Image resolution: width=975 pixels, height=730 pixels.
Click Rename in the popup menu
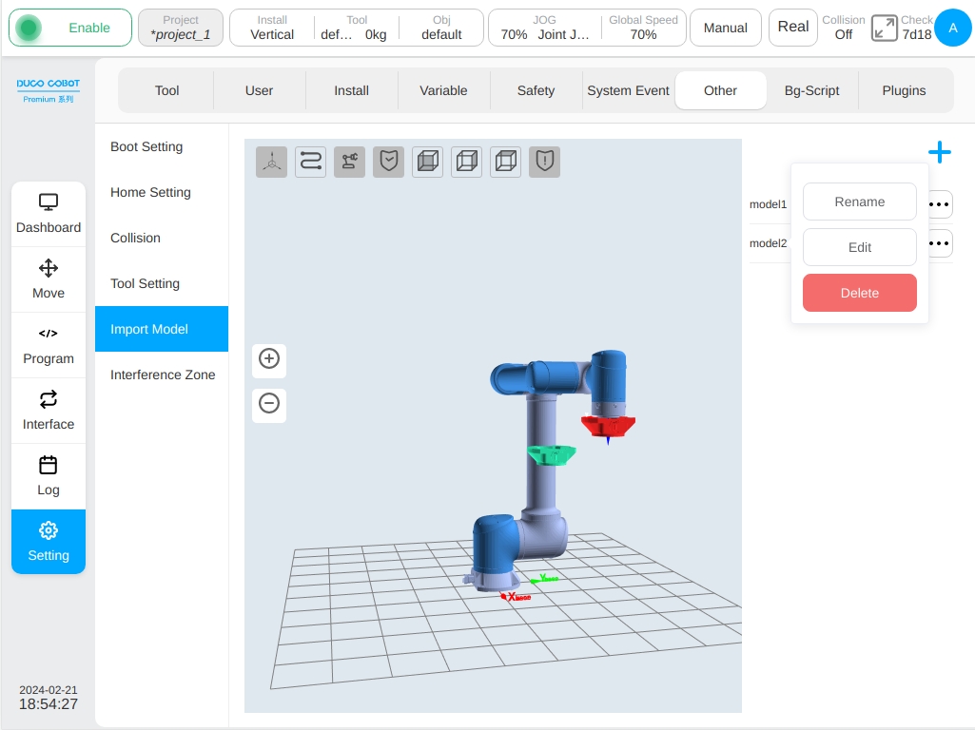point(859,202)
